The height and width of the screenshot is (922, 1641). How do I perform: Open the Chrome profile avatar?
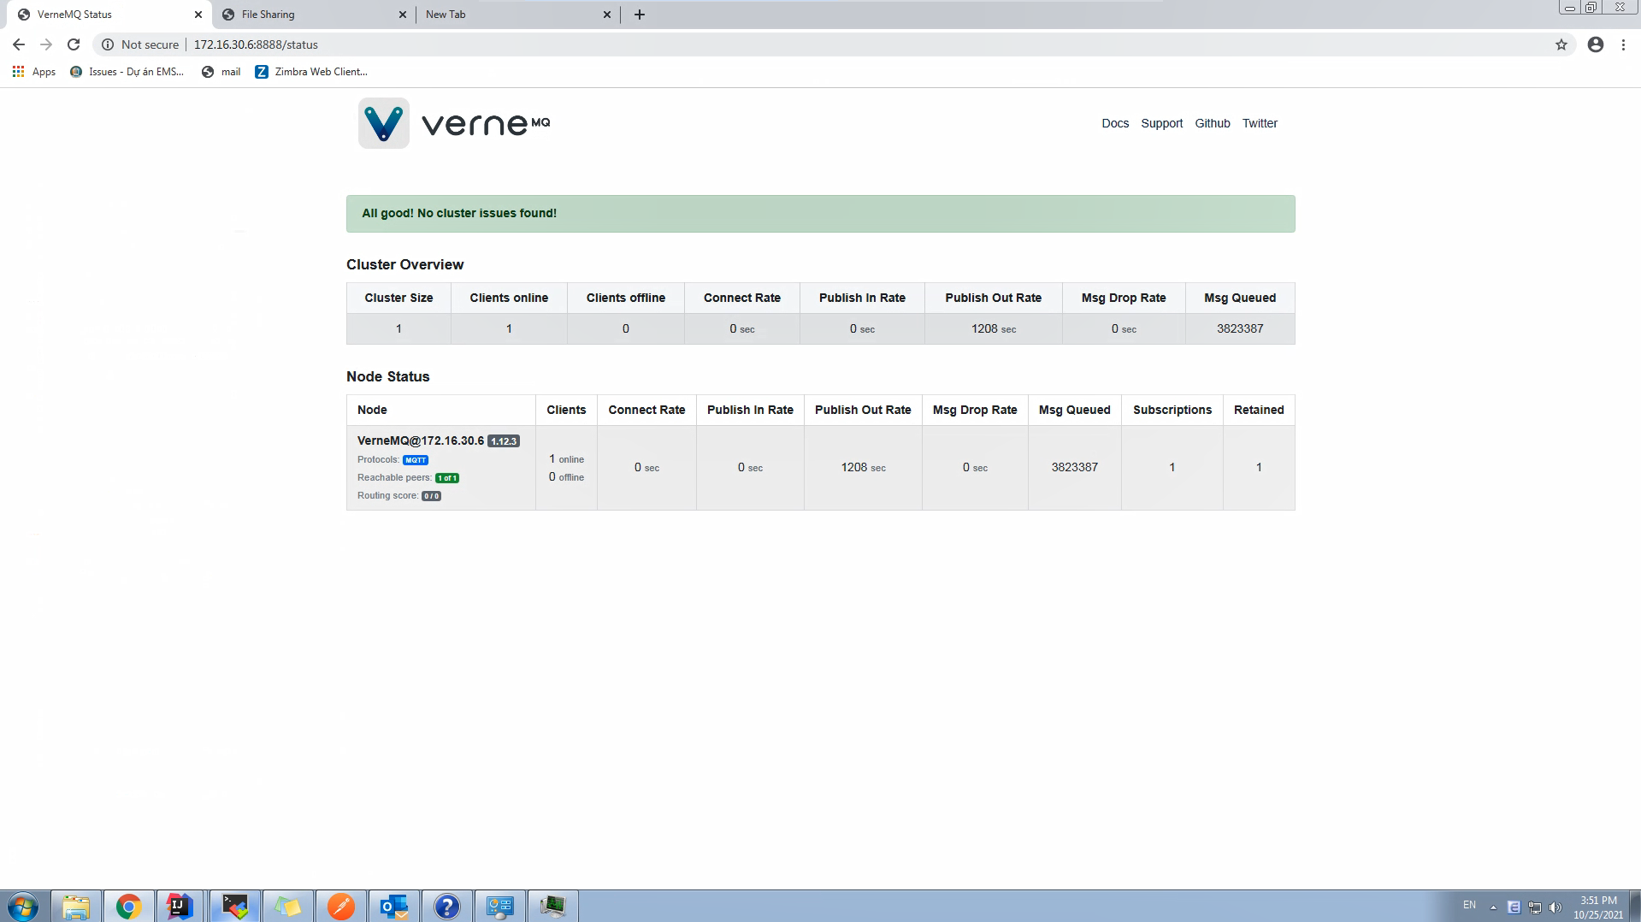coord(1594,44)
